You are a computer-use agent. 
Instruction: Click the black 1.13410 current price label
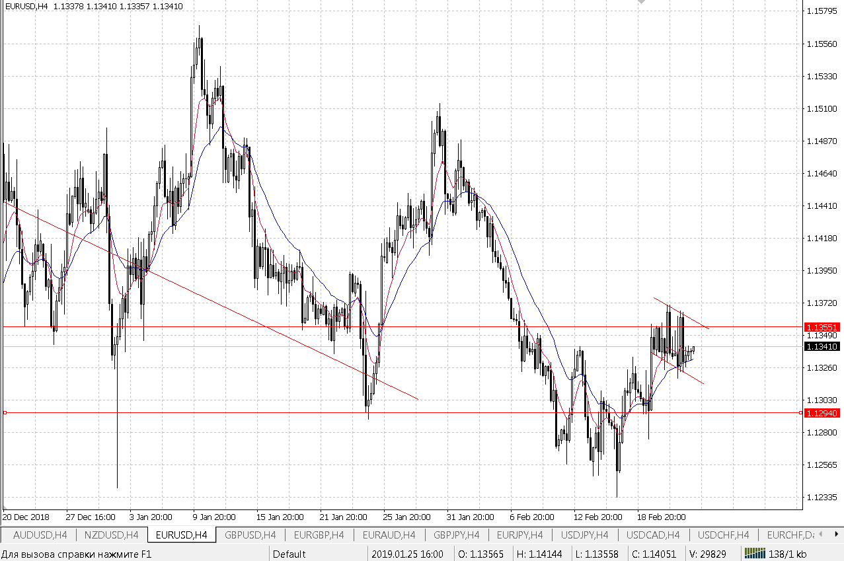point(822,346)
